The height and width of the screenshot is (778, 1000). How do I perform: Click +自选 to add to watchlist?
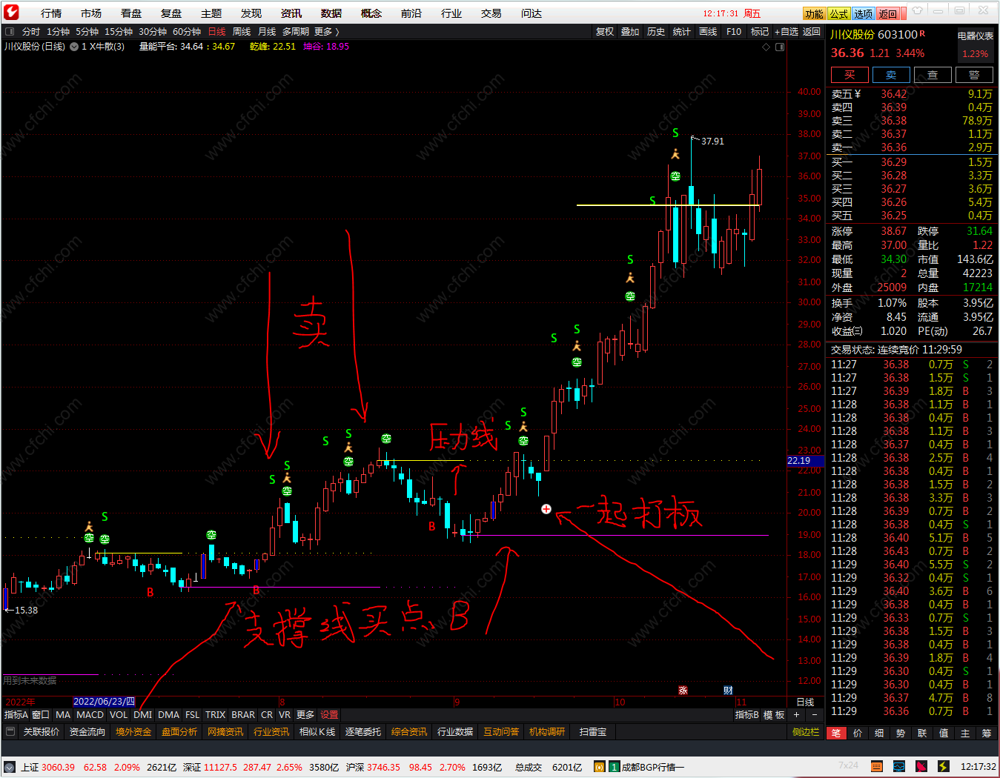[x=787, y=32]
